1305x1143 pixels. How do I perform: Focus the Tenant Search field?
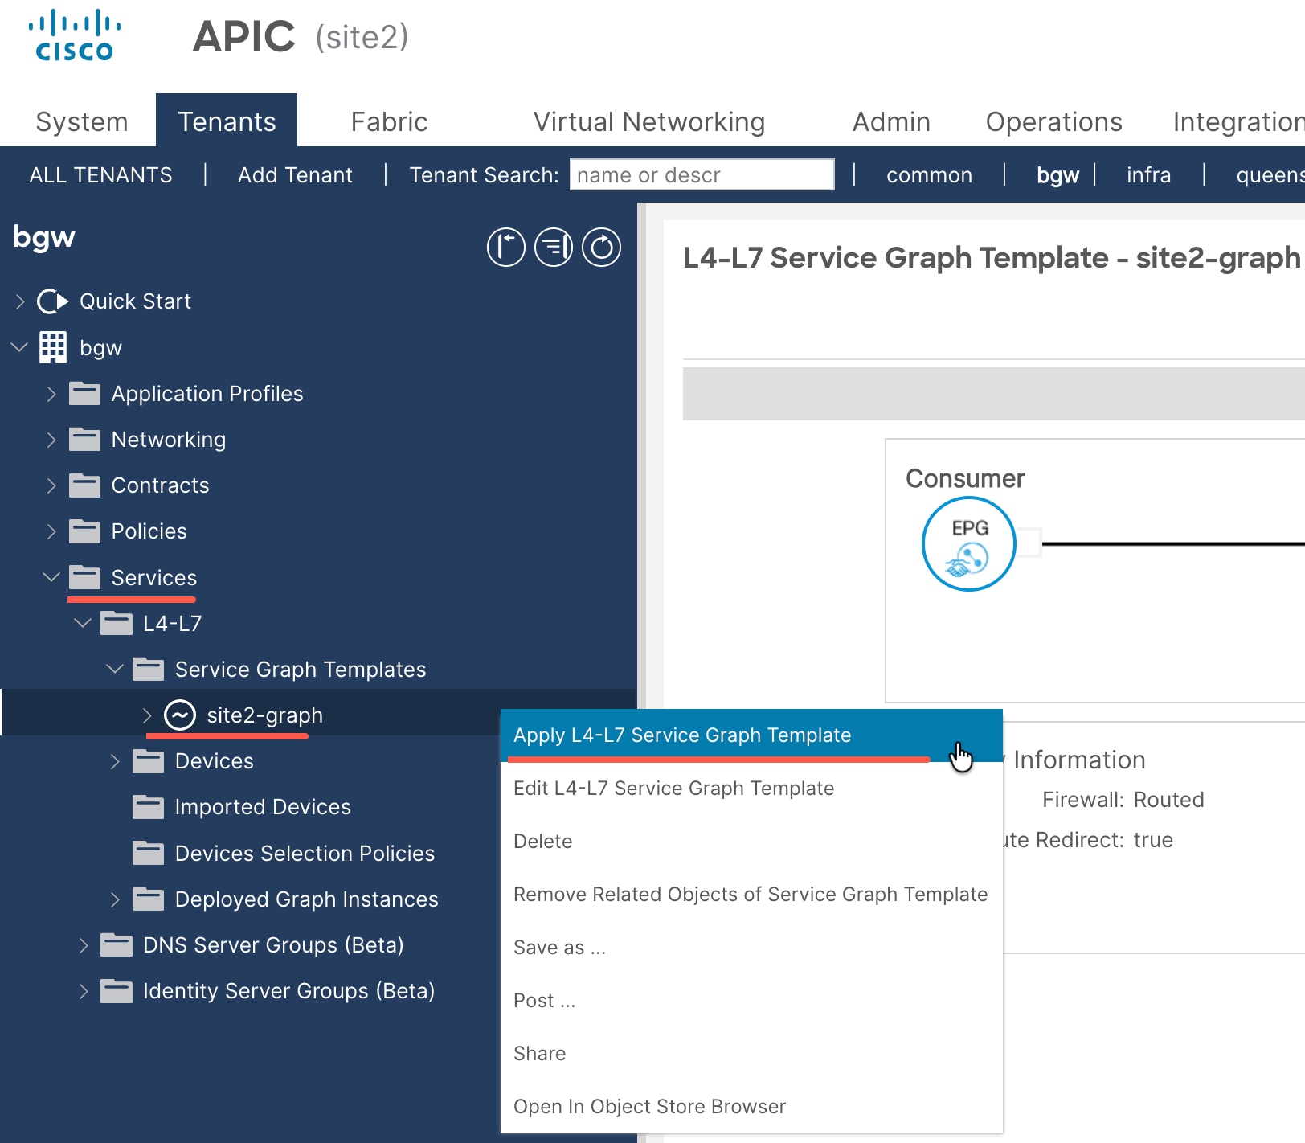coord(702,174)
